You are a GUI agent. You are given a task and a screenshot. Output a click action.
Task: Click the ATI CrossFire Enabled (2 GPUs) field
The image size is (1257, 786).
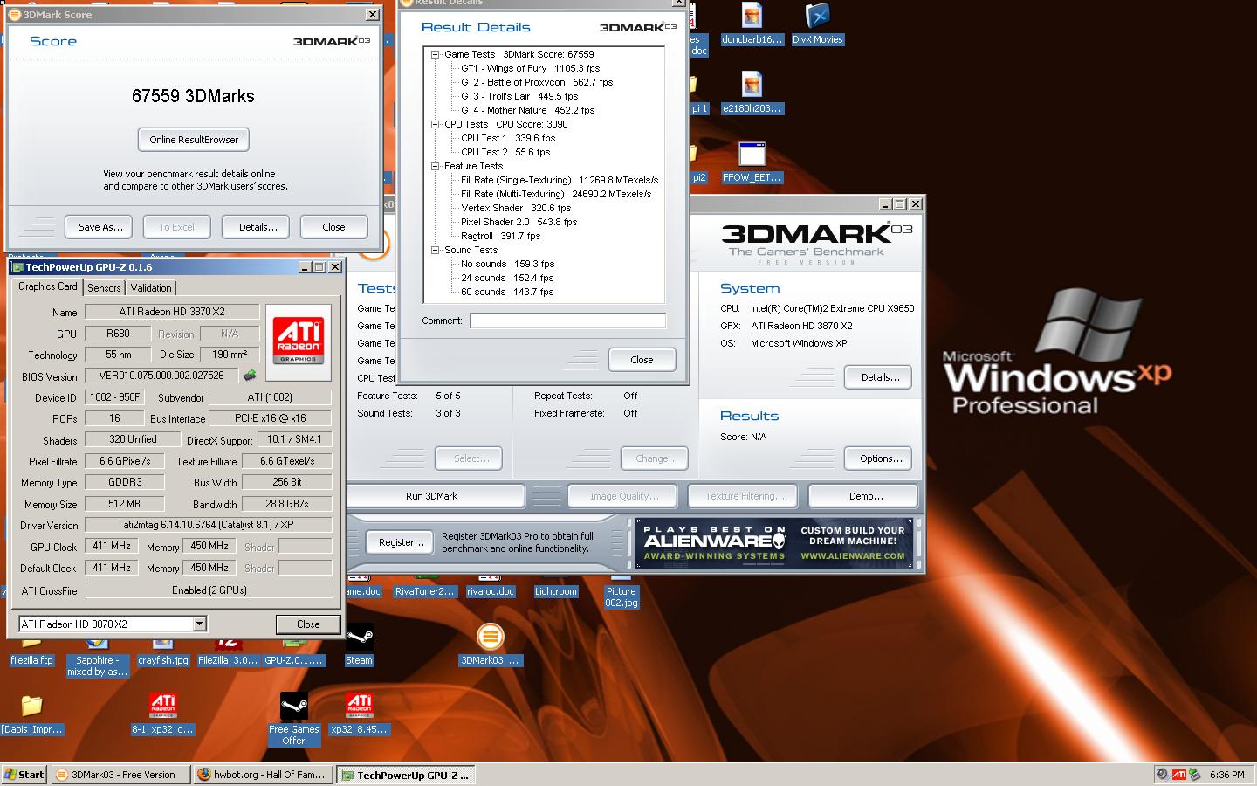(x=209, y=590)
